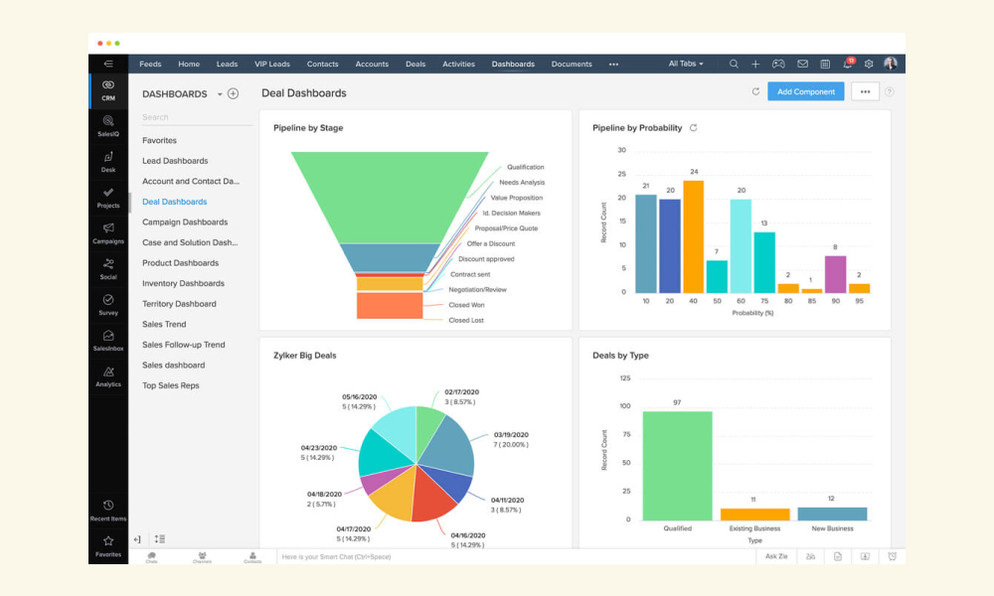Open the Desk app icon

pyautogui.click(x=108, y=162)
